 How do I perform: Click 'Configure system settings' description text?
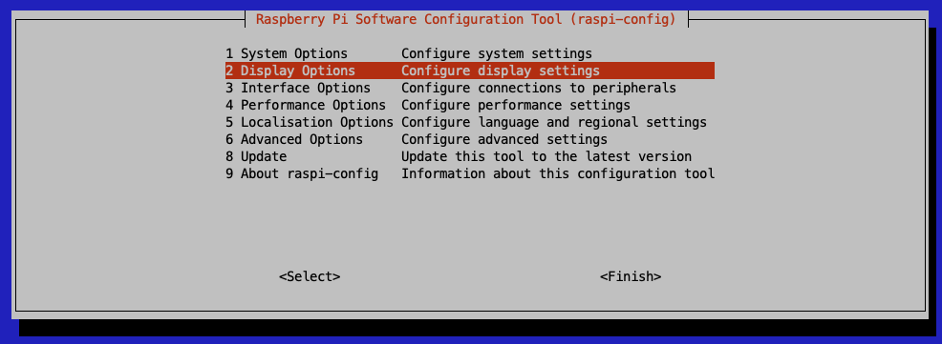497,53
